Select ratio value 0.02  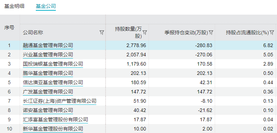pyautogui.click(x=268, y=129)
